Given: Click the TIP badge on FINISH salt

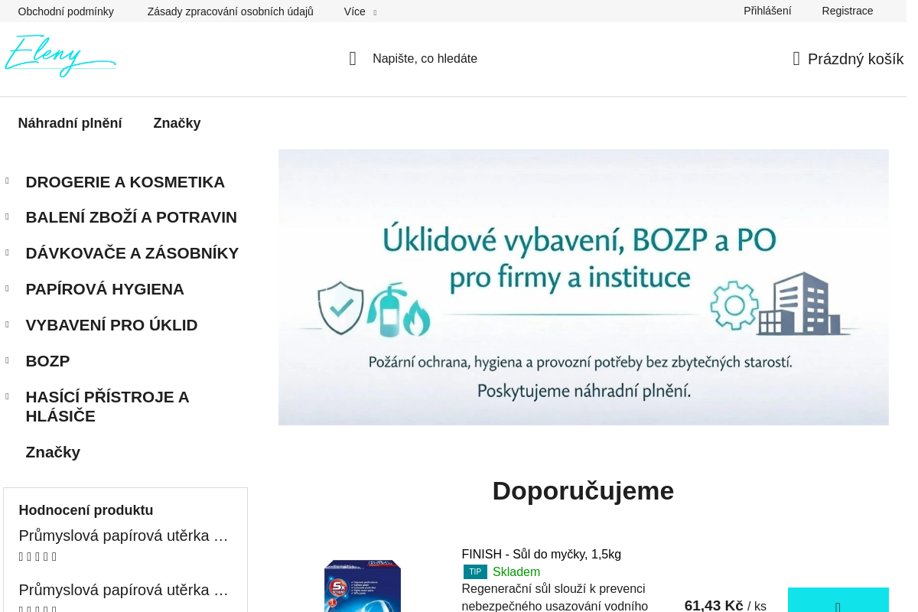Looking at the screenshot, I should click(x=475, y=571).
